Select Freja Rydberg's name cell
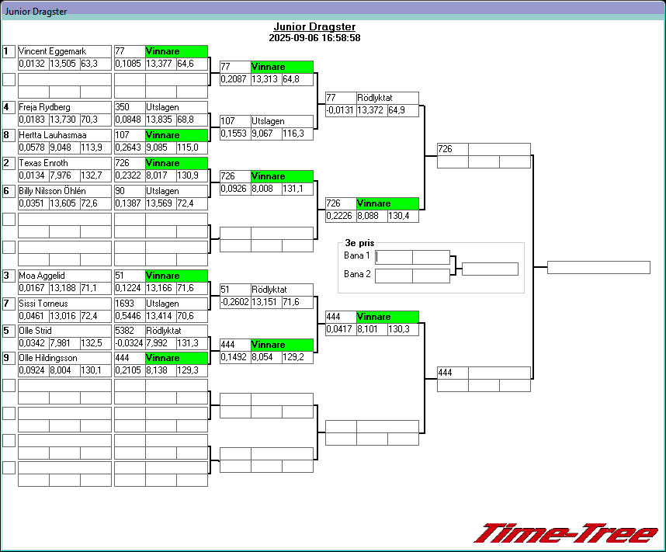The image size is (666, 552). click(64, 107)
